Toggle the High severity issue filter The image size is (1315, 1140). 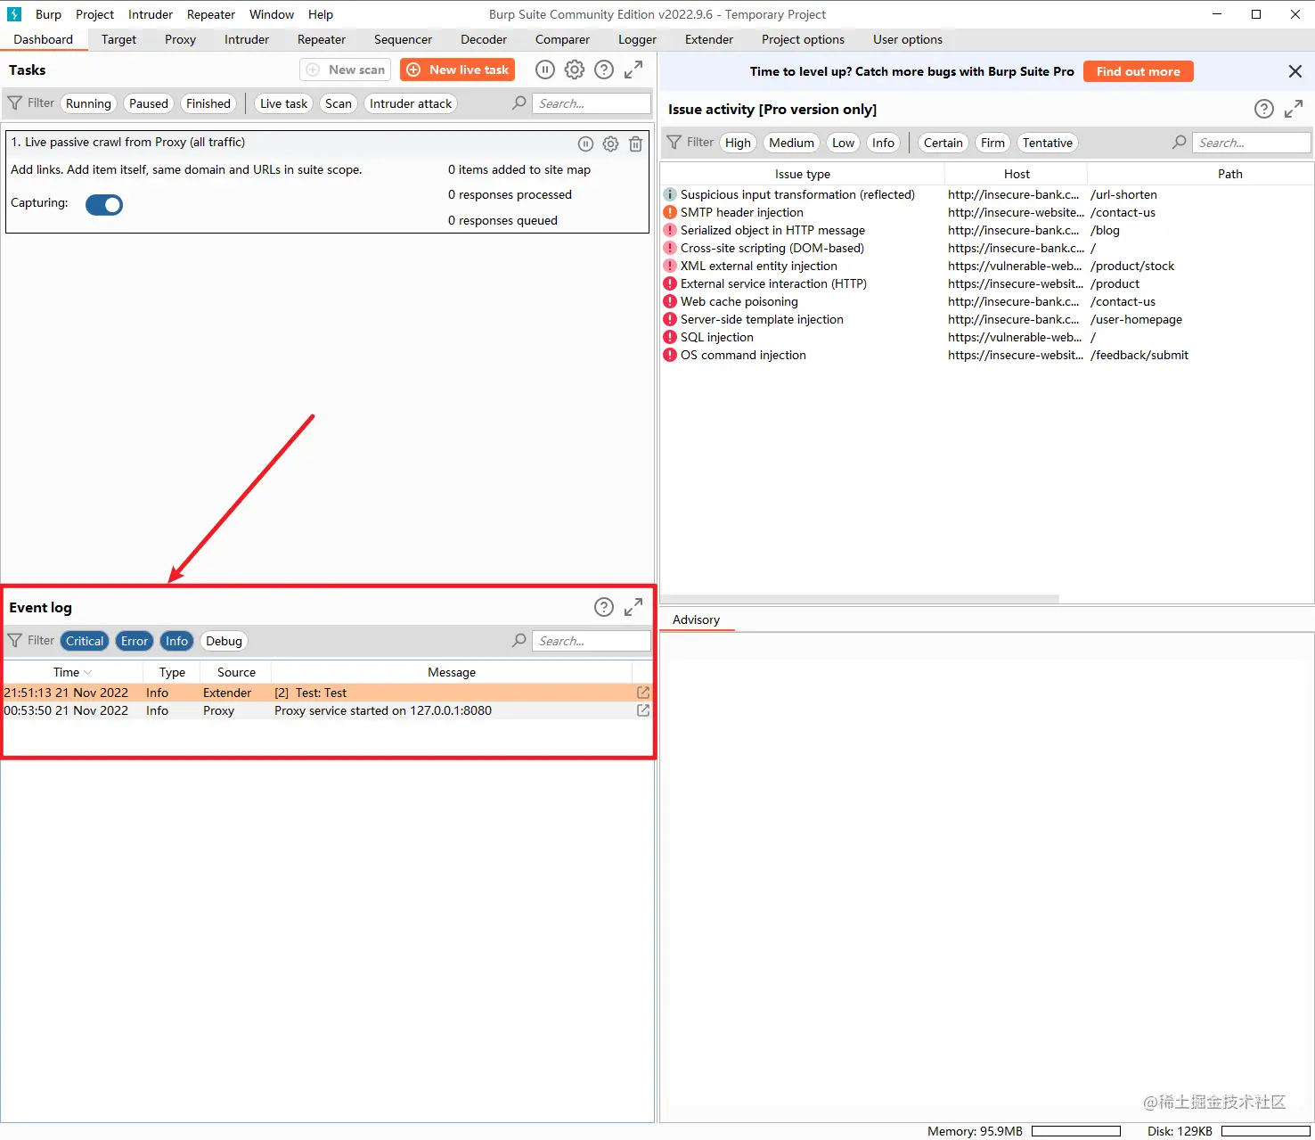click(738, 143)
